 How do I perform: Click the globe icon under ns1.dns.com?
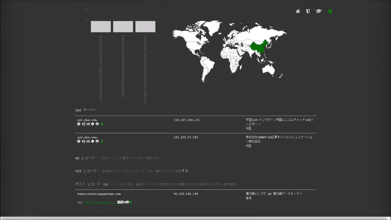79,124
